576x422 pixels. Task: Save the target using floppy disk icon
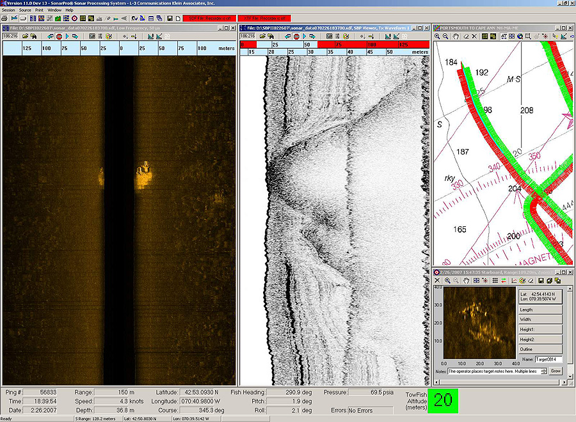click(541, 281)
